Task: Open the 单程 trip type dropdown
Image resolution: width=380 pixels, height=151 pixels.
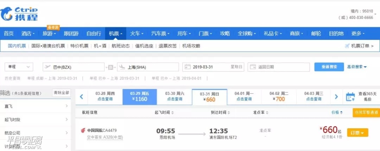Action: pos(19,67)
